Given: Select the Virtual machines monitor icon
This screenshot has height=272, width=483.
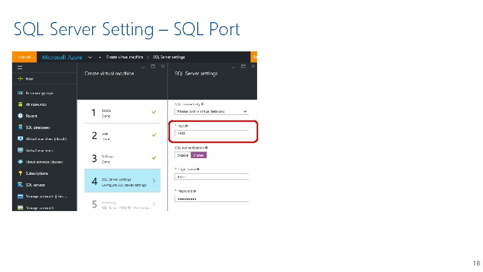Looking at the screenshot, I should pyautogui.click(x=20, y=150).
